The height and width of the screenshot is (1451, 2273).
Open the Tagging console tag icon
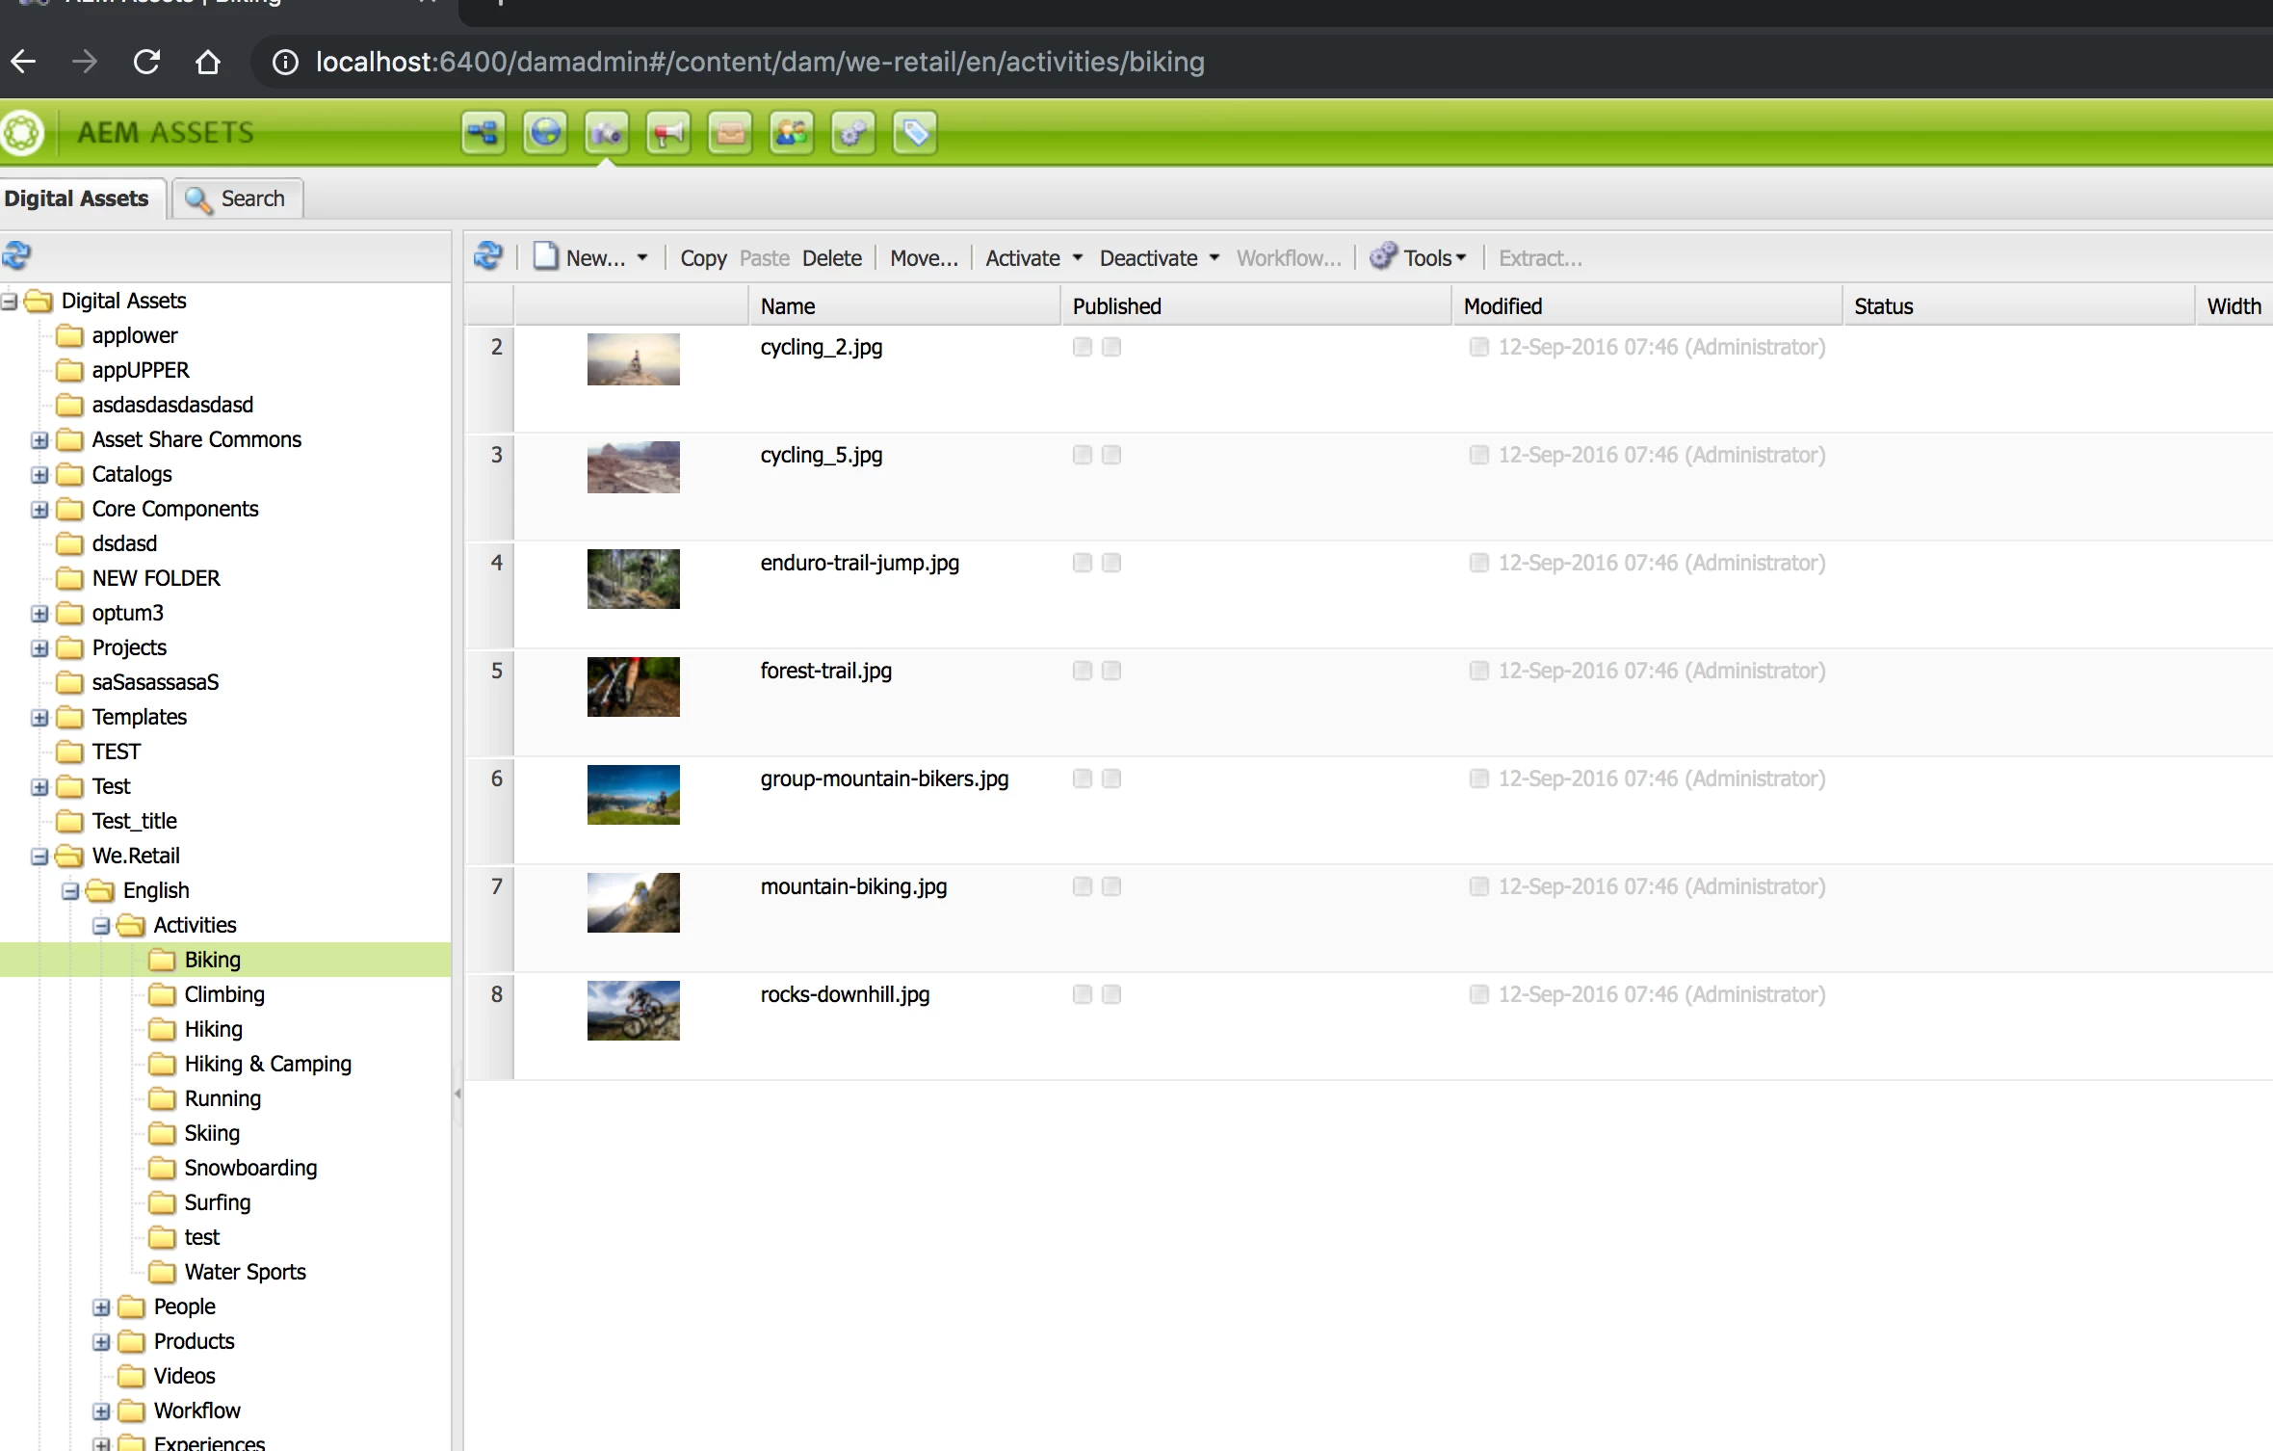pos(915,133)
